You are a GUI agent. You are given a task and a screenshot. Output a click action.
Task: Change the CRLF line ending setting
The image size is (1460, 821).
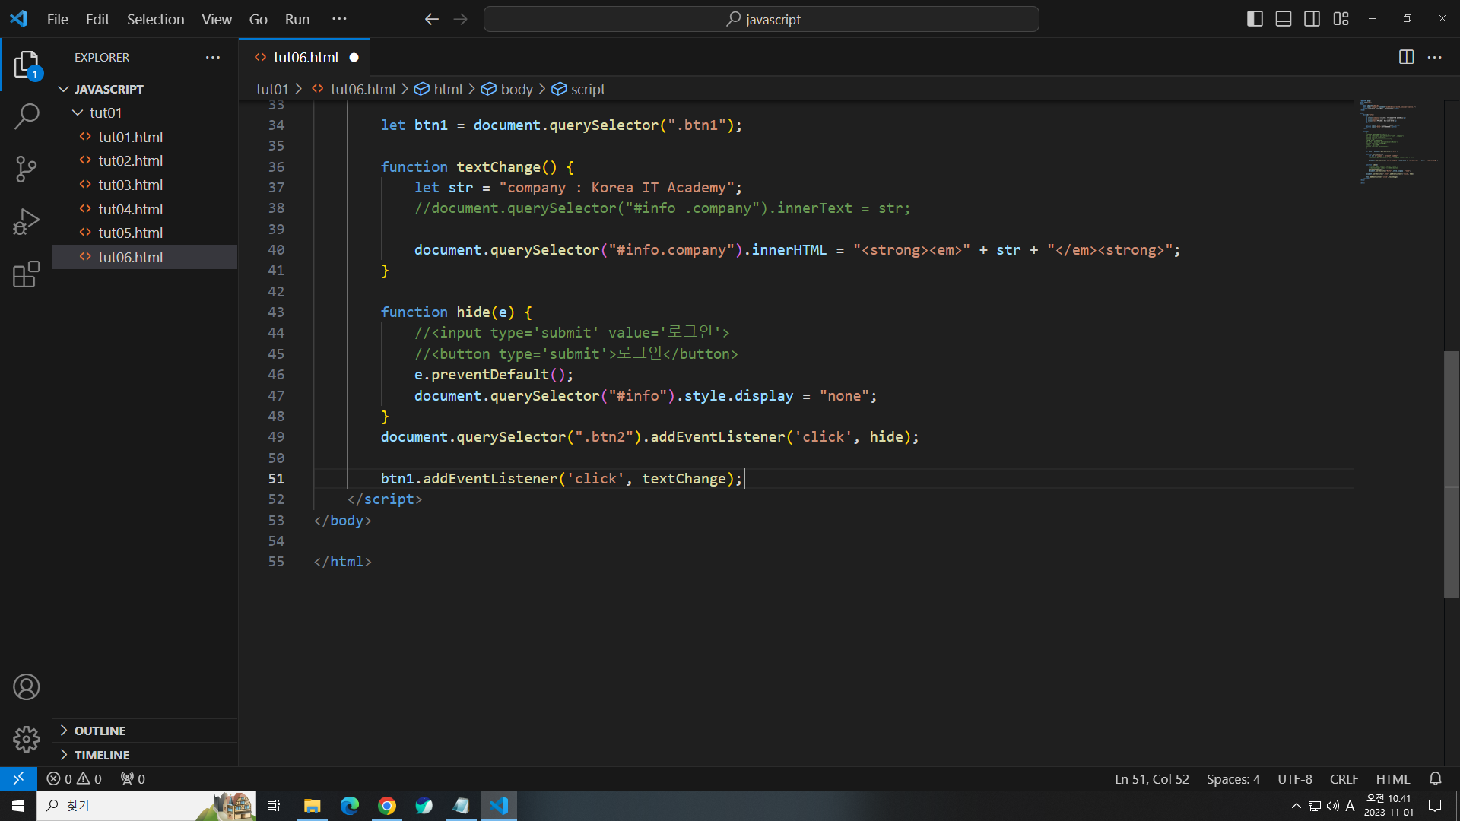pos(1344,779)
